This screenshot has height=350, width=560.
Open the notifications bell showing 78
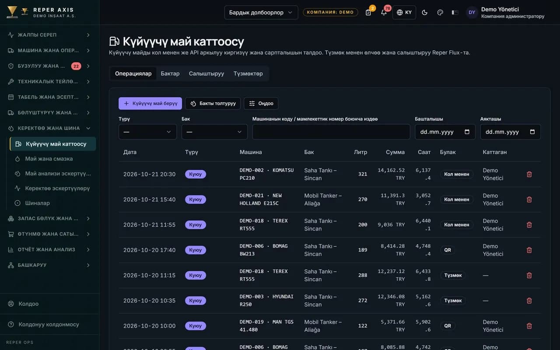point(384,12)
